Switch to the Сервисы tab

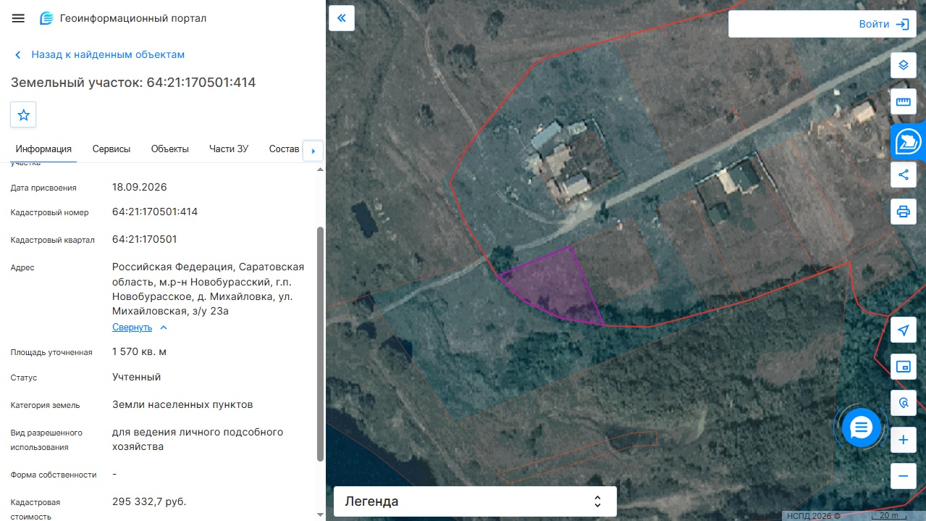[111, 149]
